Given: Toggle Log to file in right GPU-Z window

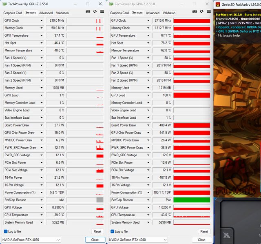Looking at the screenshot, I should click(x=113, y=231).
